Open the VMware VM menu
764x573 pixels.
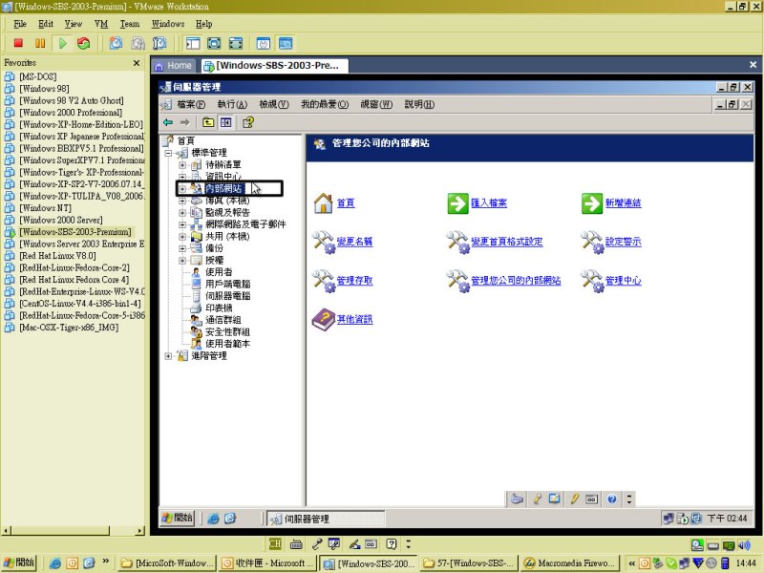(101, 24)
